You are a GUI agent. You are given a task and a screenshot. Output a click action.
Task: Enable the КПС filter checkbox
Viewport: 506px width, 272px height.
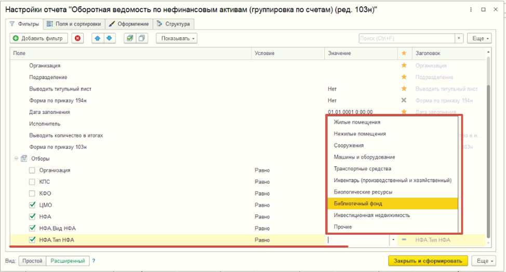pos(32,182)
